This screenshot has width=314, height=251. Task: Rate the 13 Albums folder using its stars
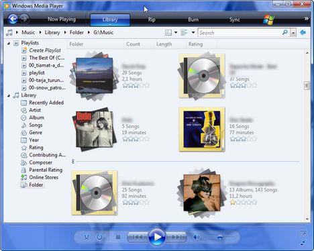pos(243,203)
